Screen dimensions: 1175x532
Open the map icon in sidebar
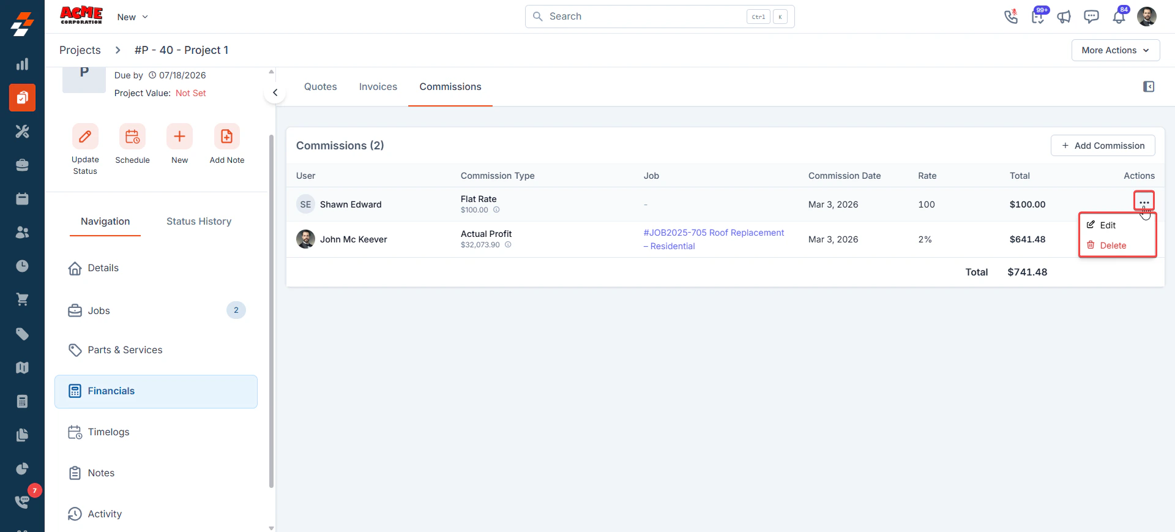pos(22,367)
